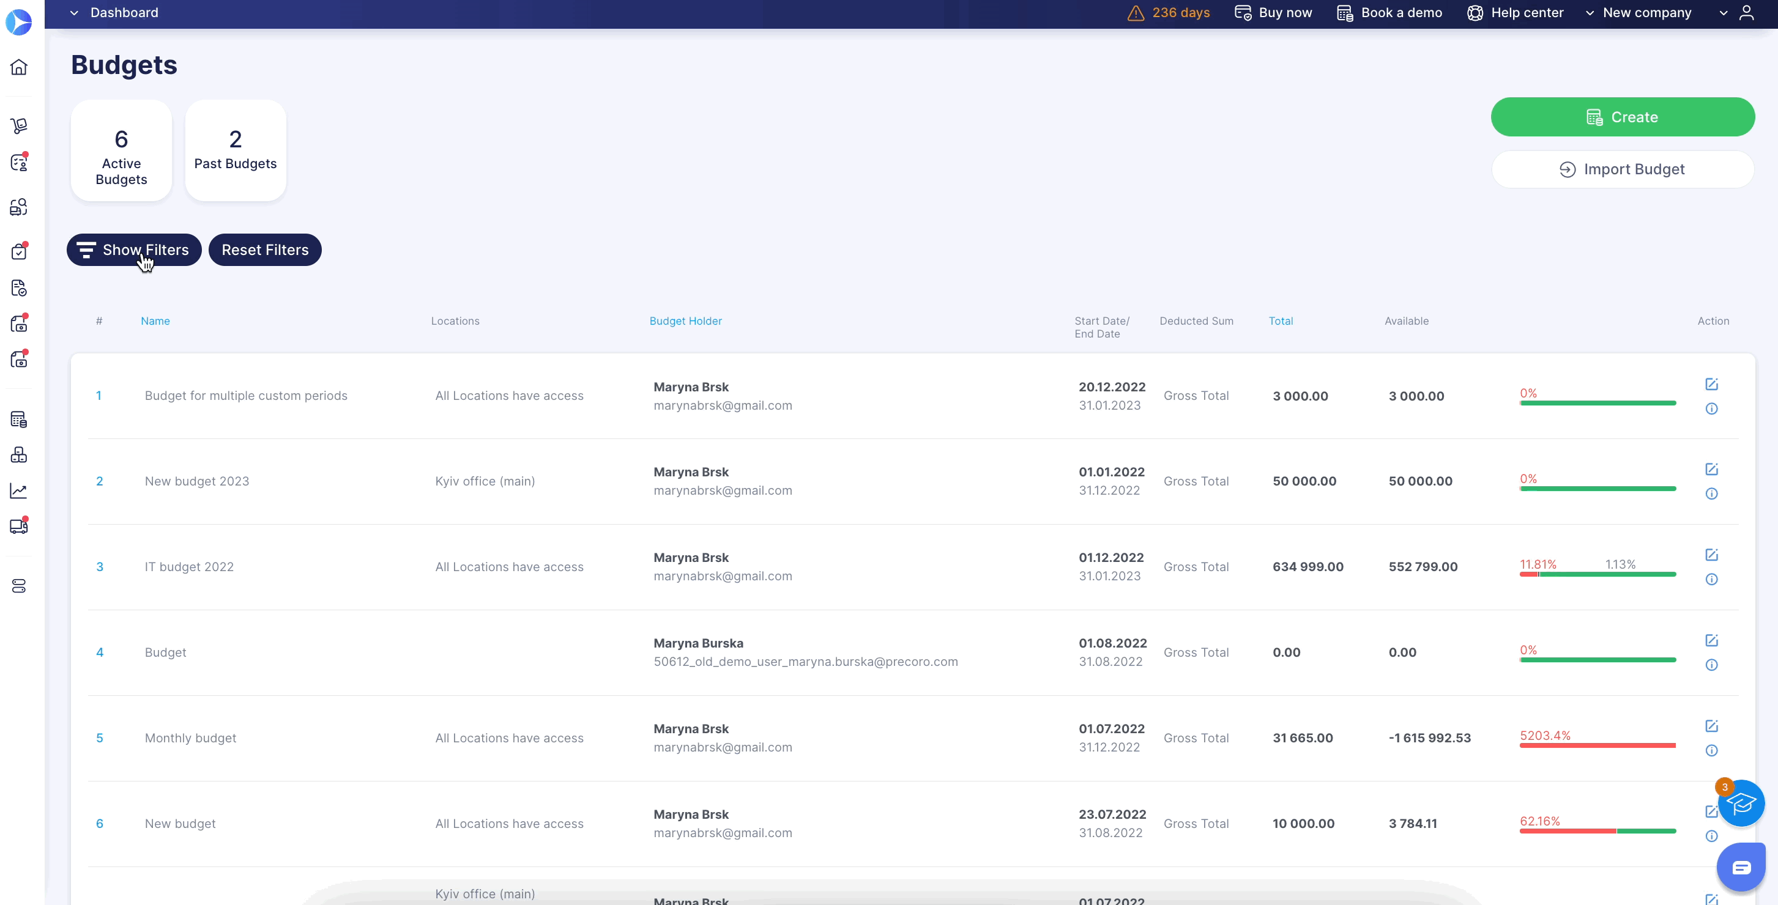The image size is (1778, 905).
Task: Open budget number 3 link
Action: 99,567
